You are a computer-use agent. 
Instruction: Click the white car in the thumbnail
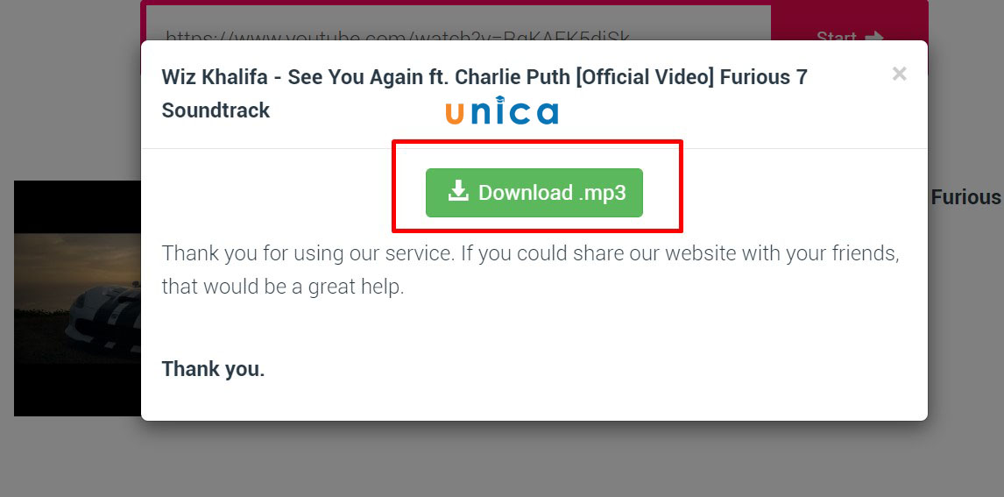tap(104, 319)
